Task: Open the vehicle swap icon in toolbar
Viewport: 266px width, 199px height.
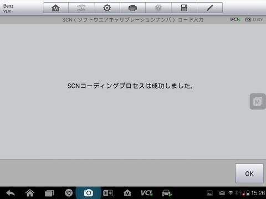Action: tap(81, 8)
